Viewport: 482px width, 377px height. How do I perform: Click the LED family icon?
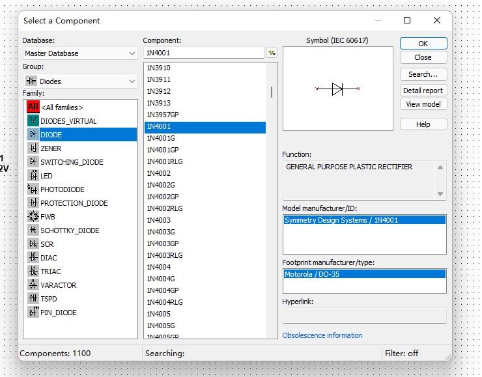click(x=33, y=175)
